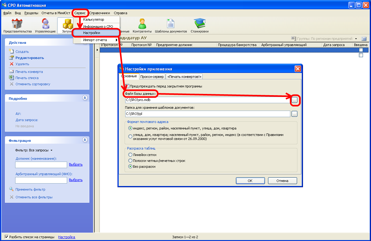
Task: Select Полоски четных/нечетных строк radio option
Action: (x=130, y=161)
